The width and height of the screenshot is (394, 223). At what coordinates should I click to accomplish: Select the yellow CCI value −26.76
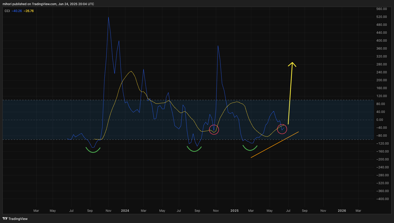29,11
